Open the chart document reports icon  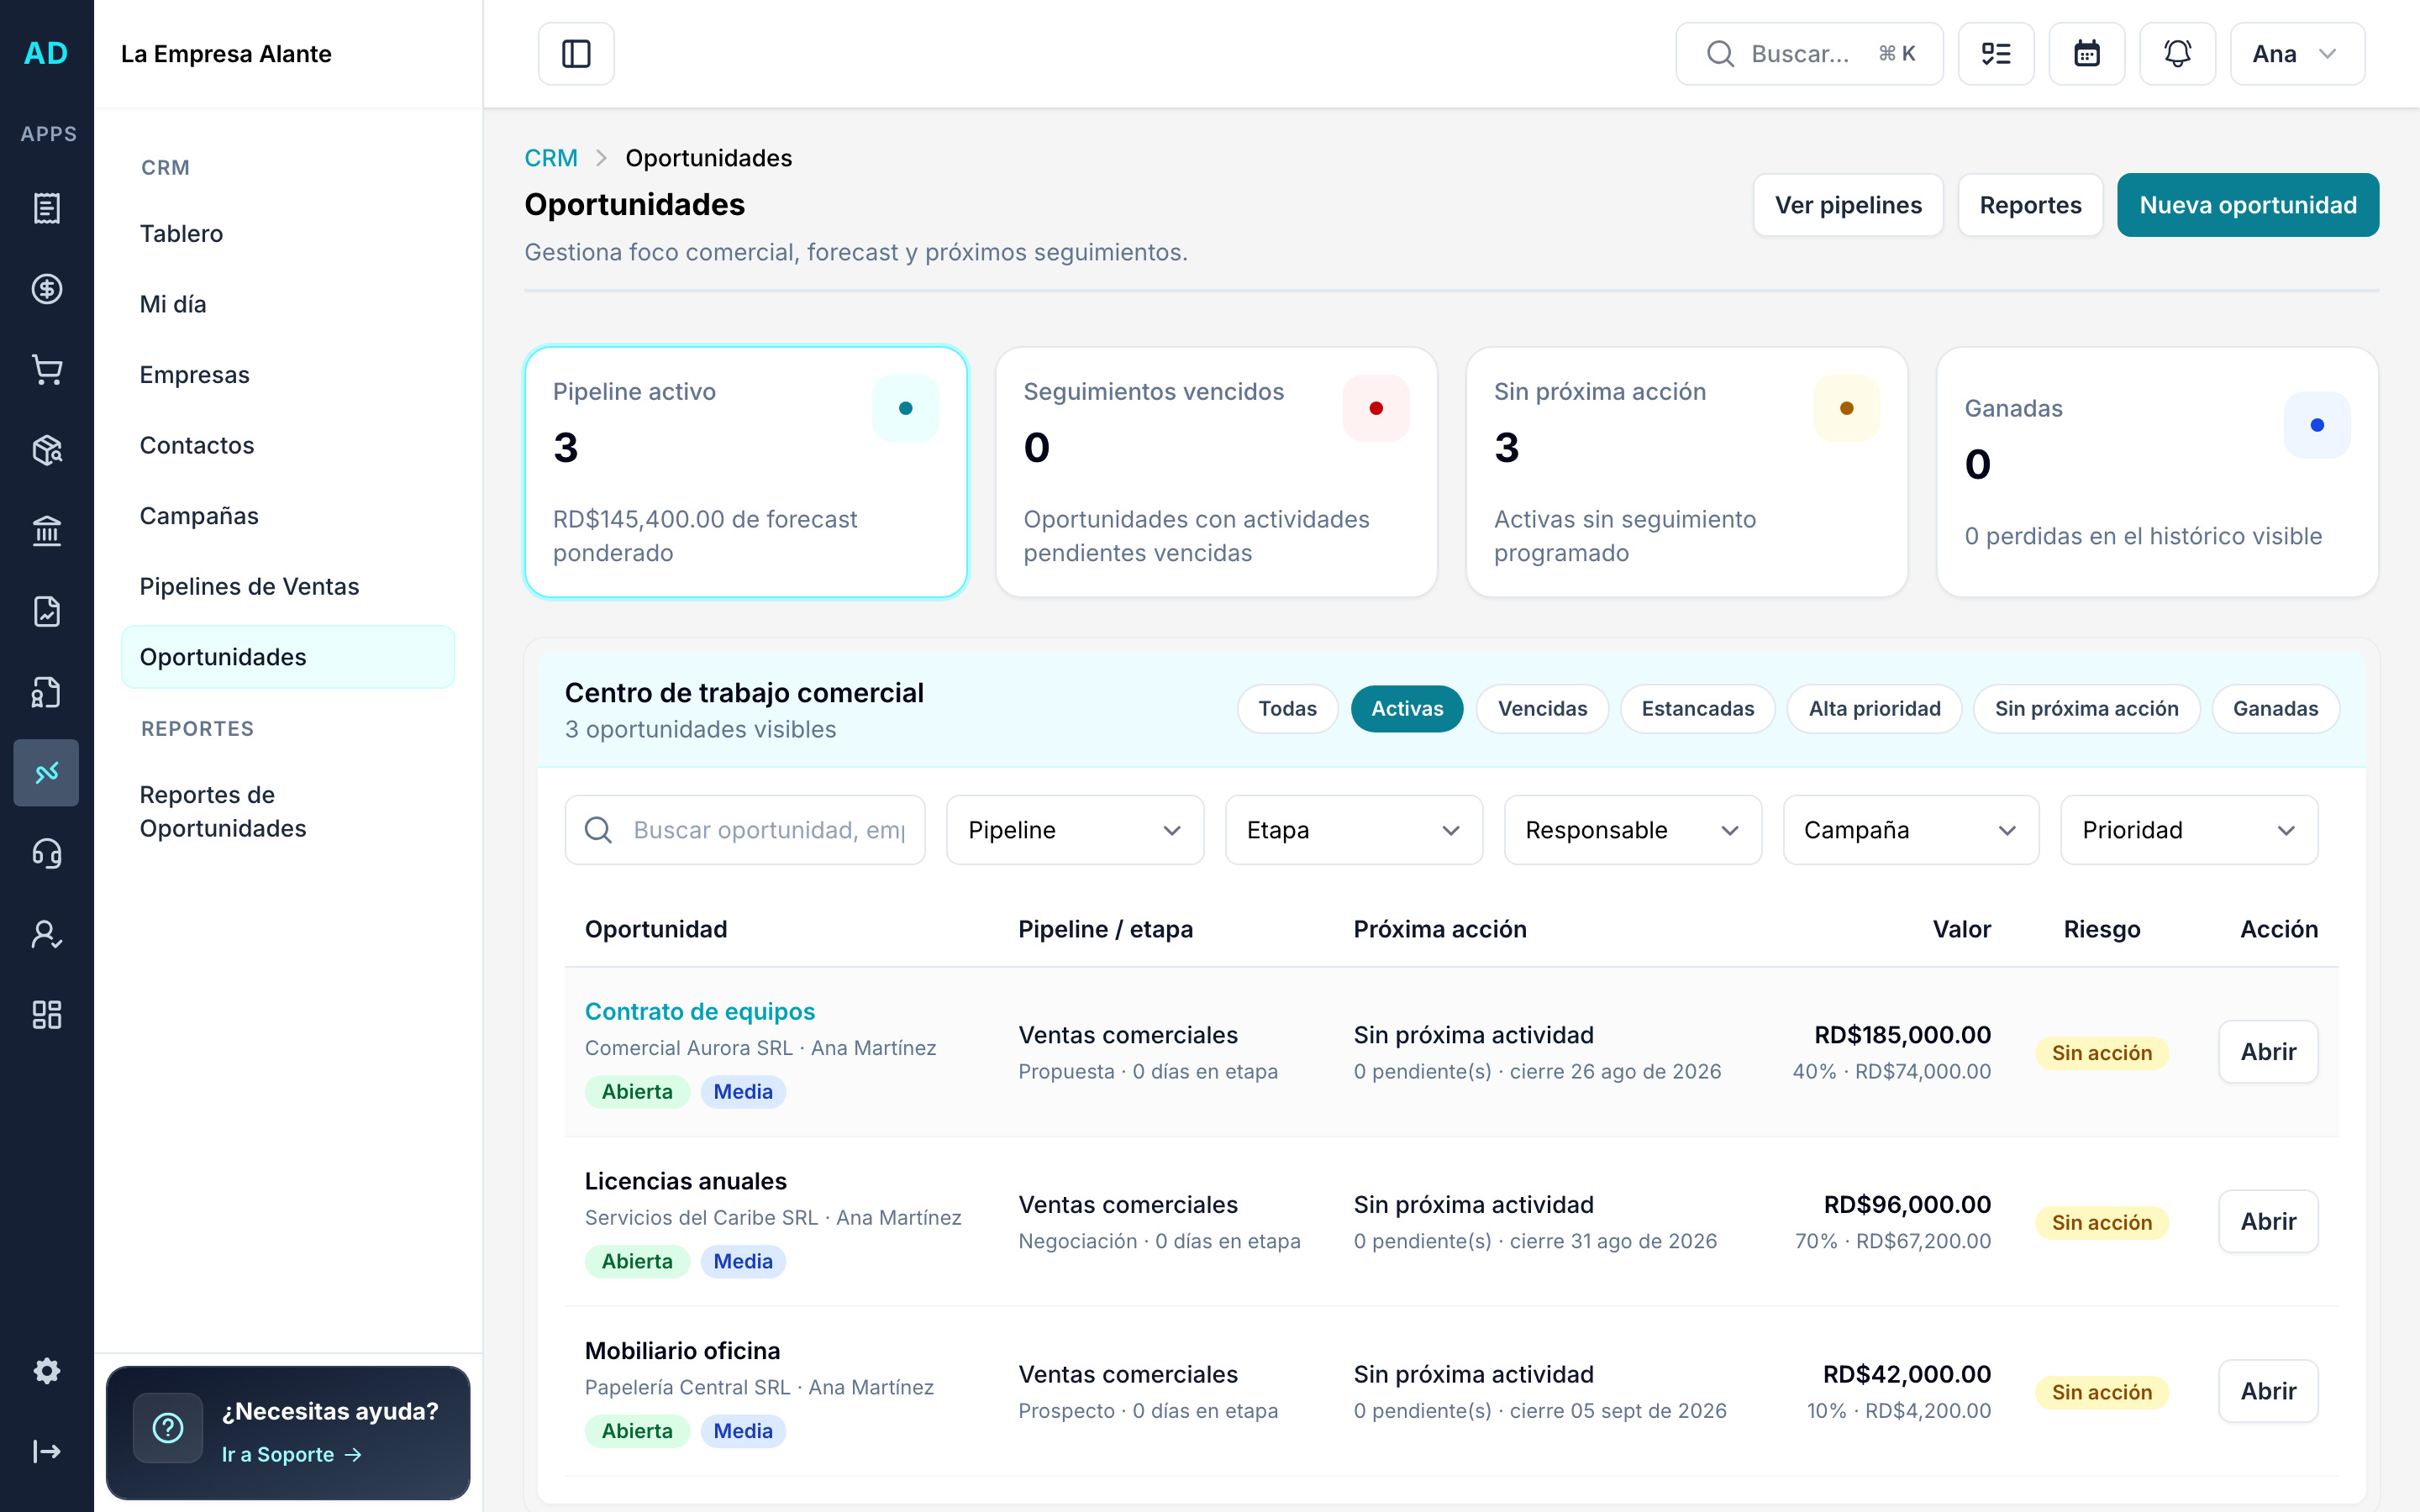(46, 611)
